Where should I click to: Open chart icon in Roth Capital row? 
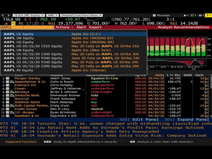click(x=207, y=106)
